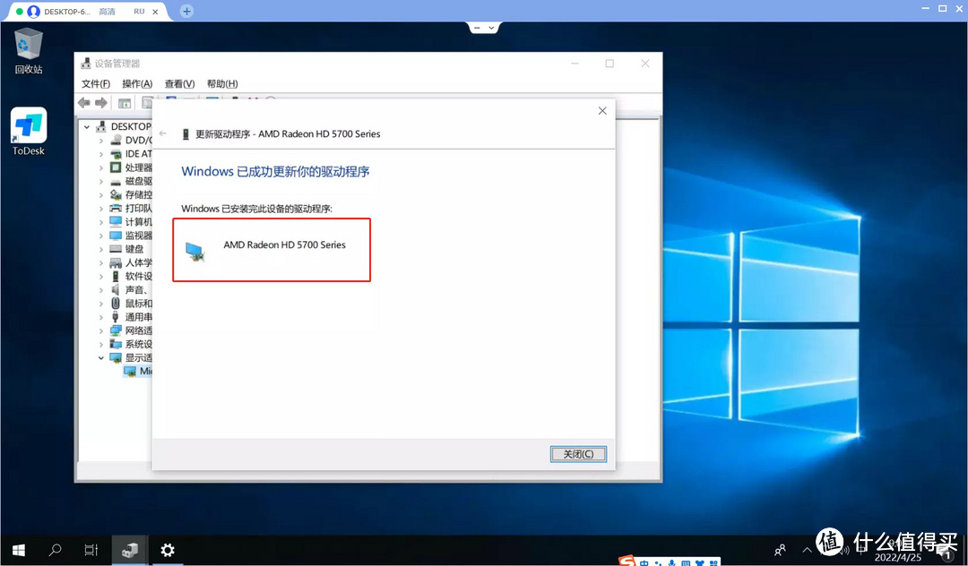Open Settings gear on the taskbar
Screen dimensions: 968x566
(168, 550)
